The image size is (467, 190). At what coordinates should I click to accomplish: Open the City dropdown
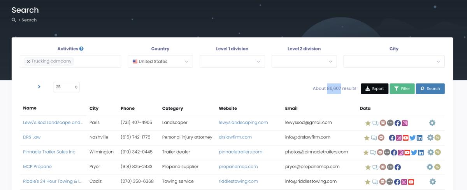393,61
